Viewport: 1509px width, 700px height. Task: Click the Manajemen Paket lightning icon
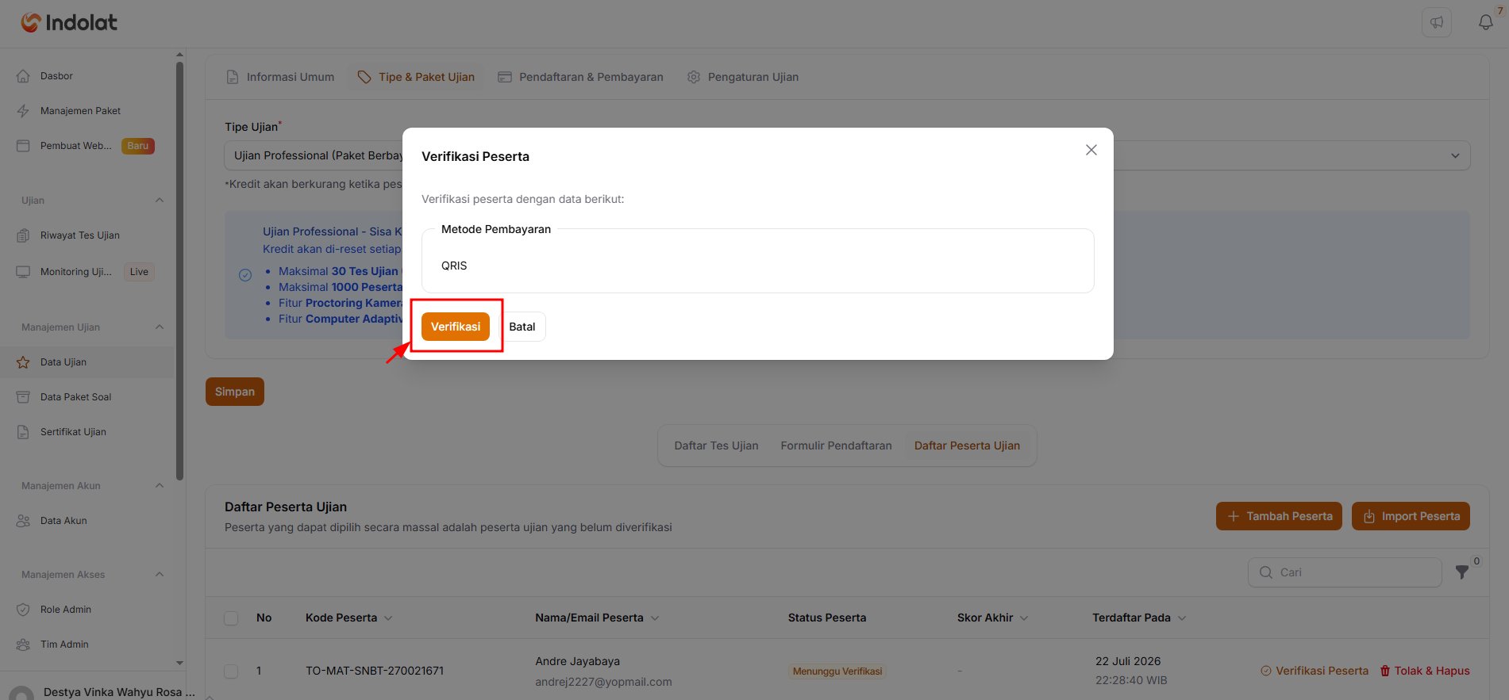click(x=23, y=111)
